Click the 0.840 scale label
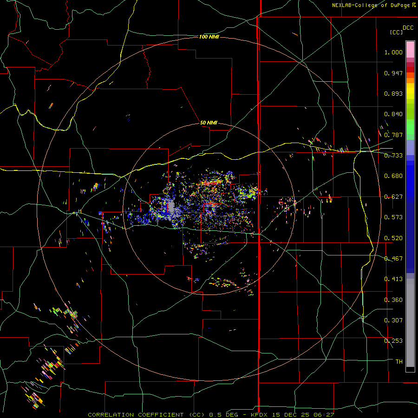This screenshot has height=418, width=418. pos(393,114)
